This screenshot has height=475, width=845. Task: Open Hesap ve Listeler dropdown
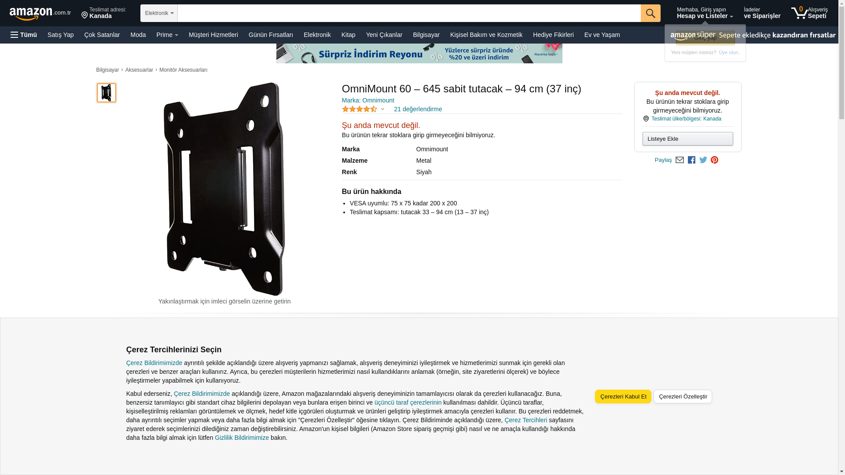[x=705, y=13]
